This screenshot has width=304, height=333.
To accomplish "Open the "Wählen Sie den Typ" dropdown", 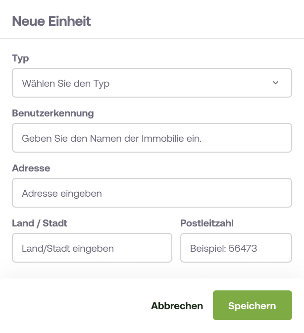I will coord(152,83).
